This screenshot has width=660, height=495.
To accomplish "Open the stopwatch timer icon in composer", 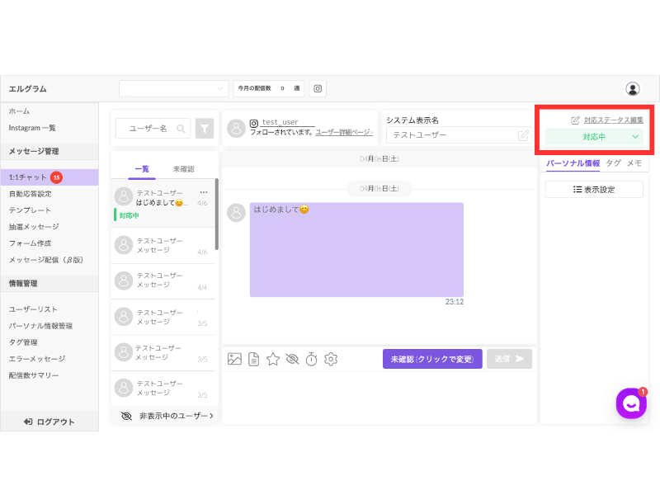I will click(x=312, y=359).
